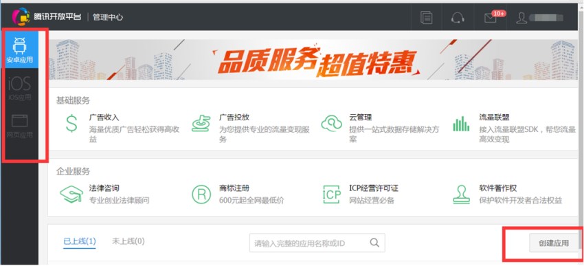This screenshot has width=584, height=266.
Task: Click the 商标注册 registered mark icon
Action: point(201,194)
